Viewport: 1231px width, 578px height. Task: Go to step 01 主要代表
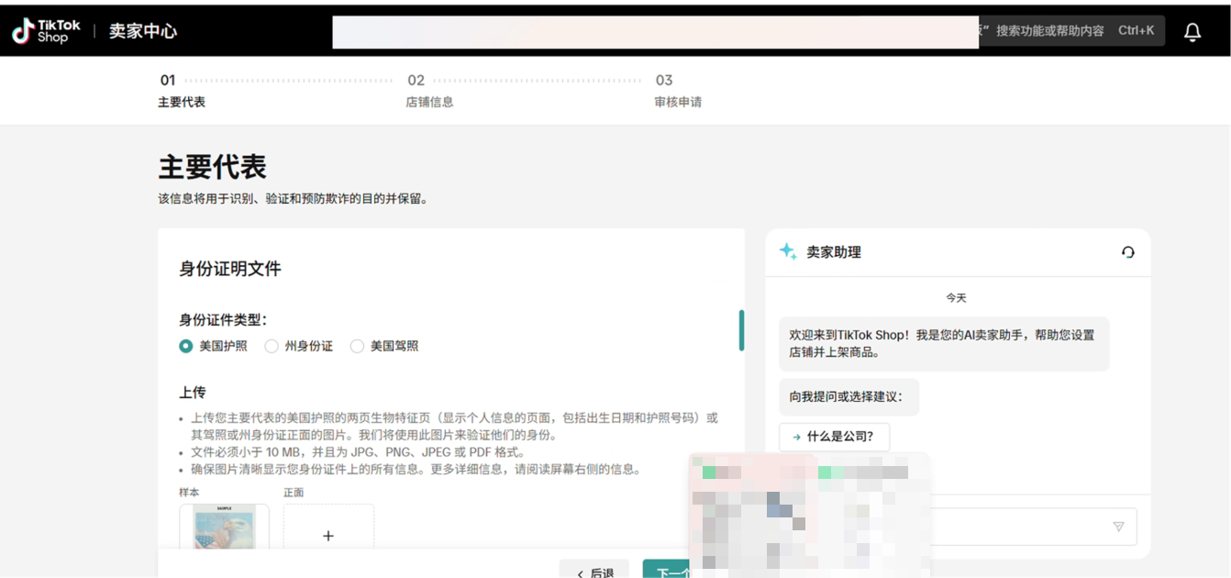click(181, 91)
